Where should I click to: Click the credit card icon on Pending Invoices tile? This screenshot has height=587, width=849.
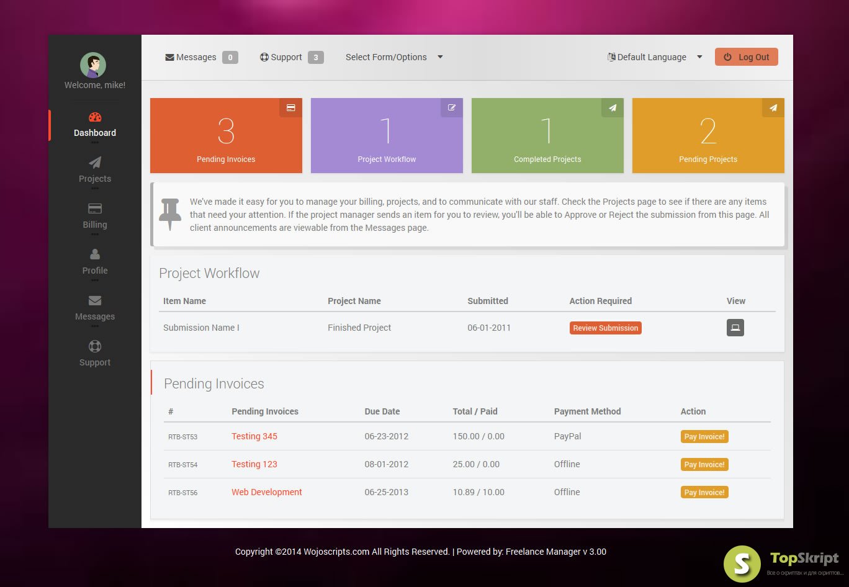pyautogui.click(x=290, y=107)
